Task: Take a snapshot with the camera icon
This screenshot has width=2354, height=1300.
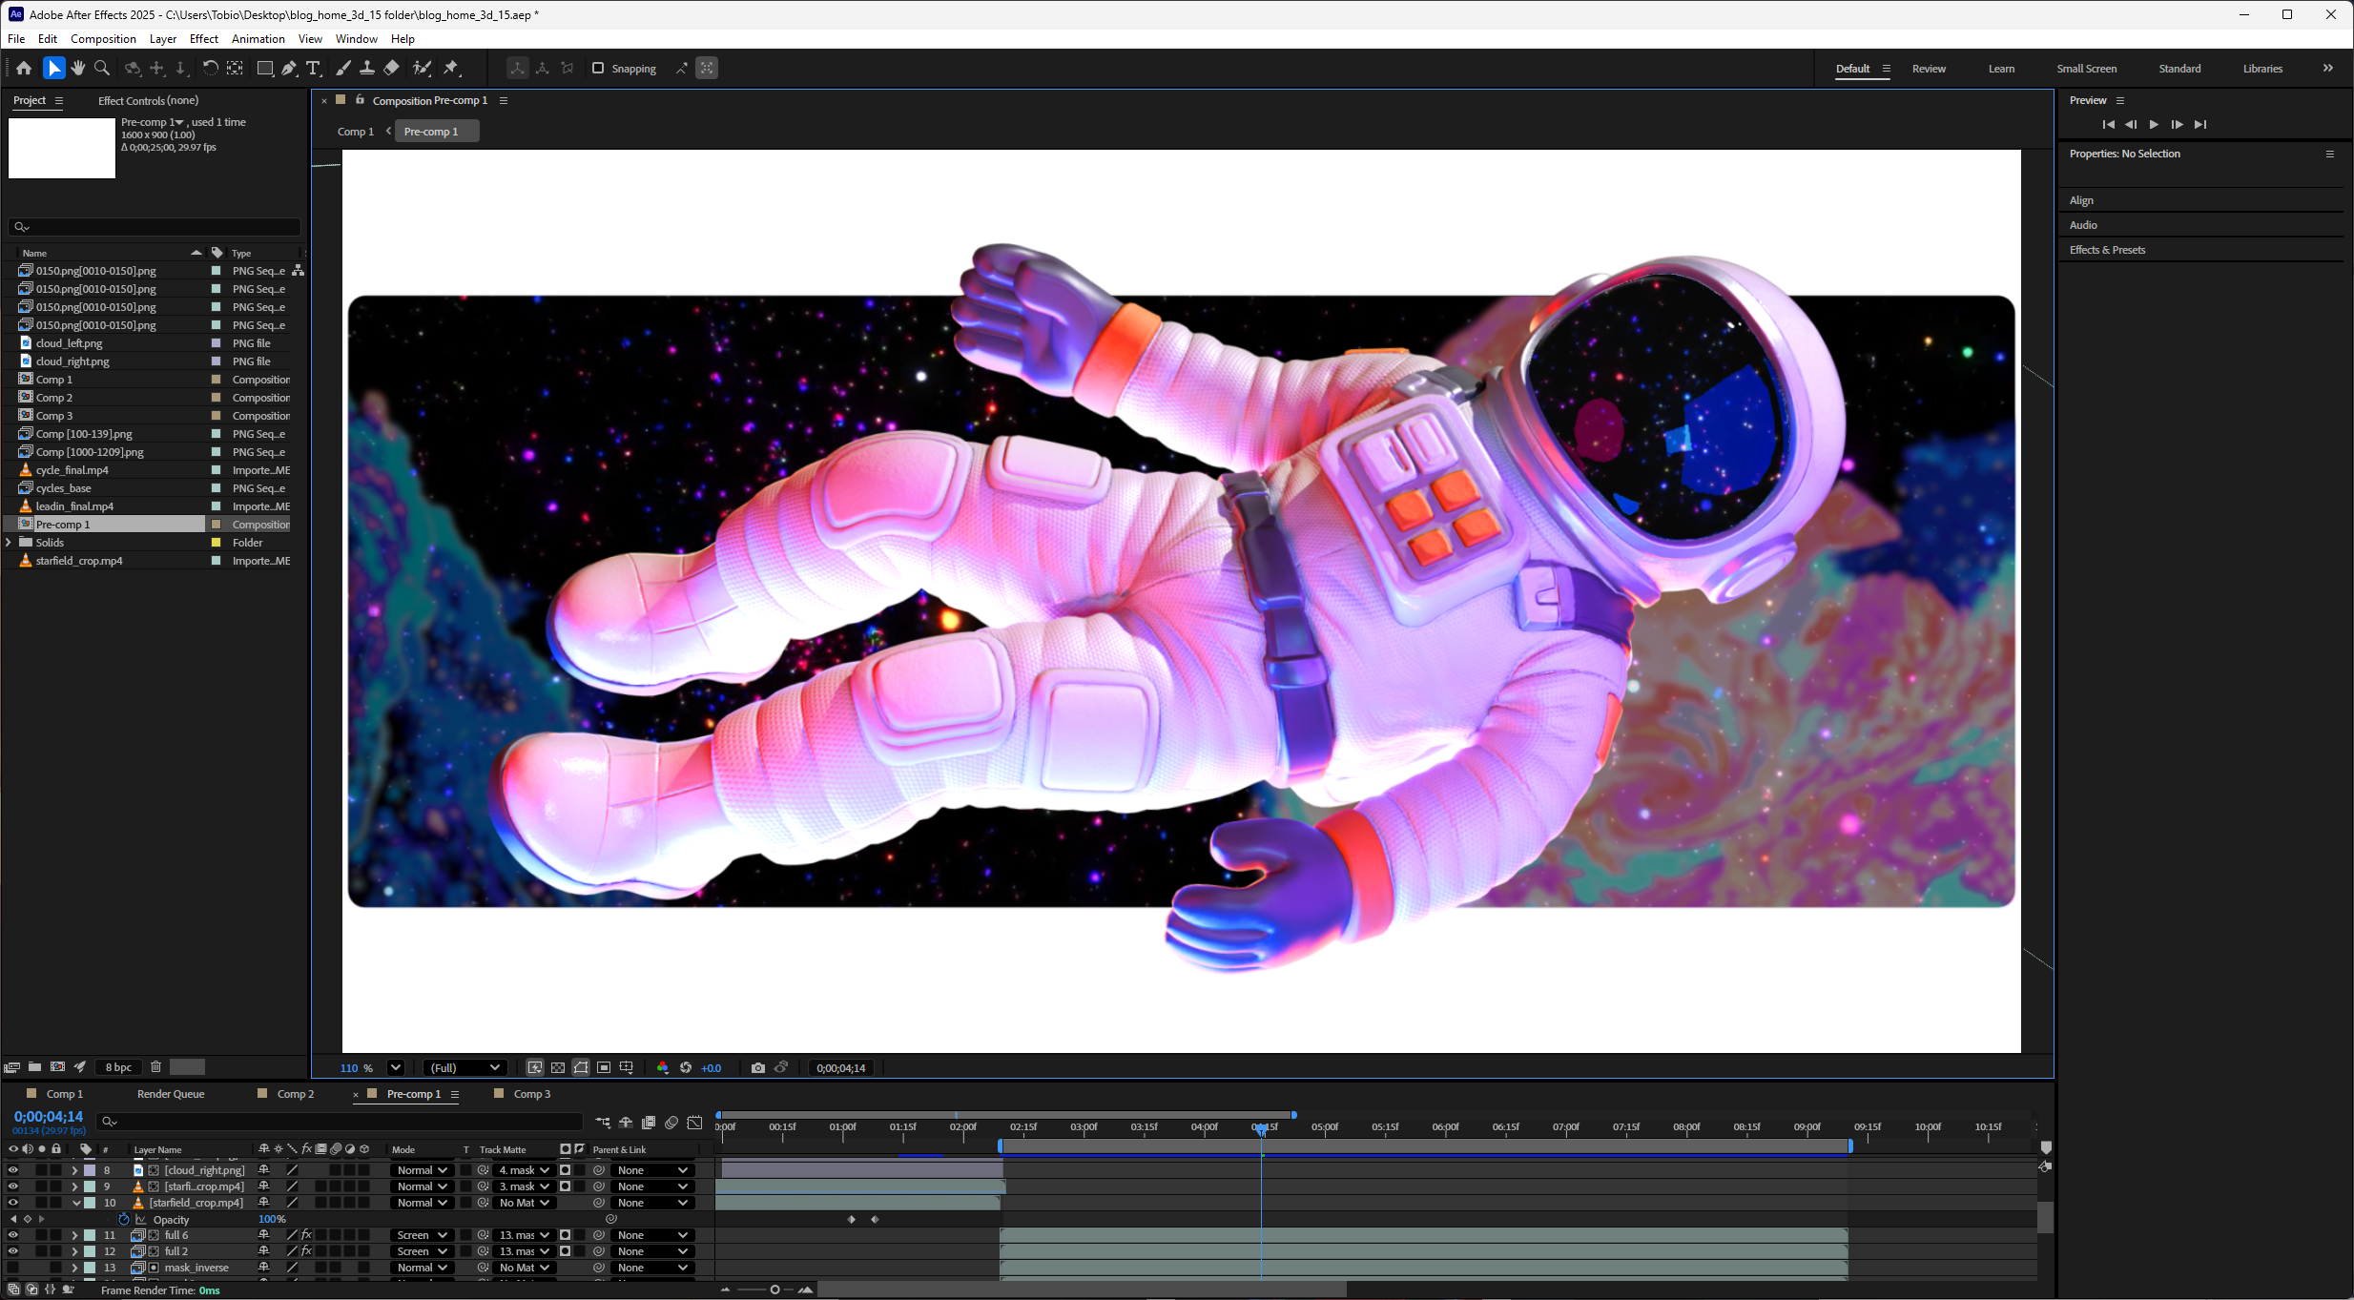Action: pyautogui.click(x=757, y=1068)
